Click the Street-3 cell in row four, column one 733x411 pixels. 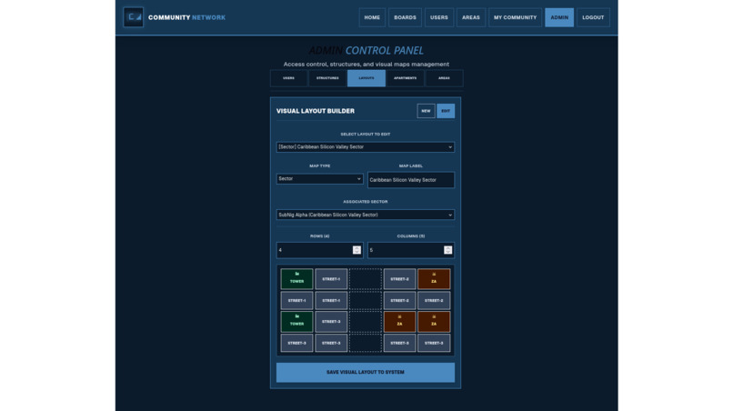pyautogui.click(x=296, y=343)
